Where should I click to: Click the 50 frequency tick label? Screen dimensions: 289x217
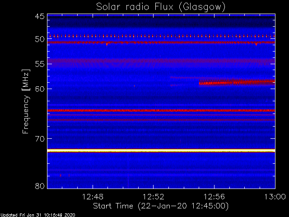click(x=40, y=39)
